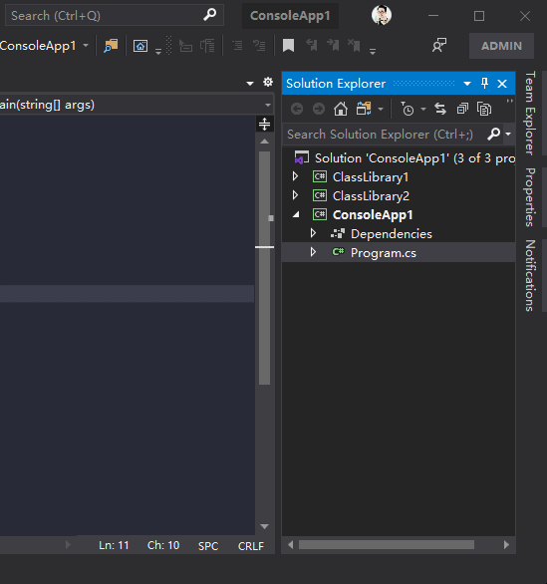Toggle the Solution Explorer auto-hide pin

click(x=484, y=83)
